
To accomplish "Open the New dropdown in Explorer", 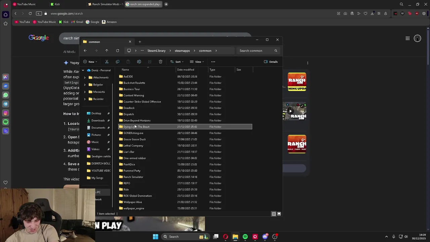I will point(90,62).
